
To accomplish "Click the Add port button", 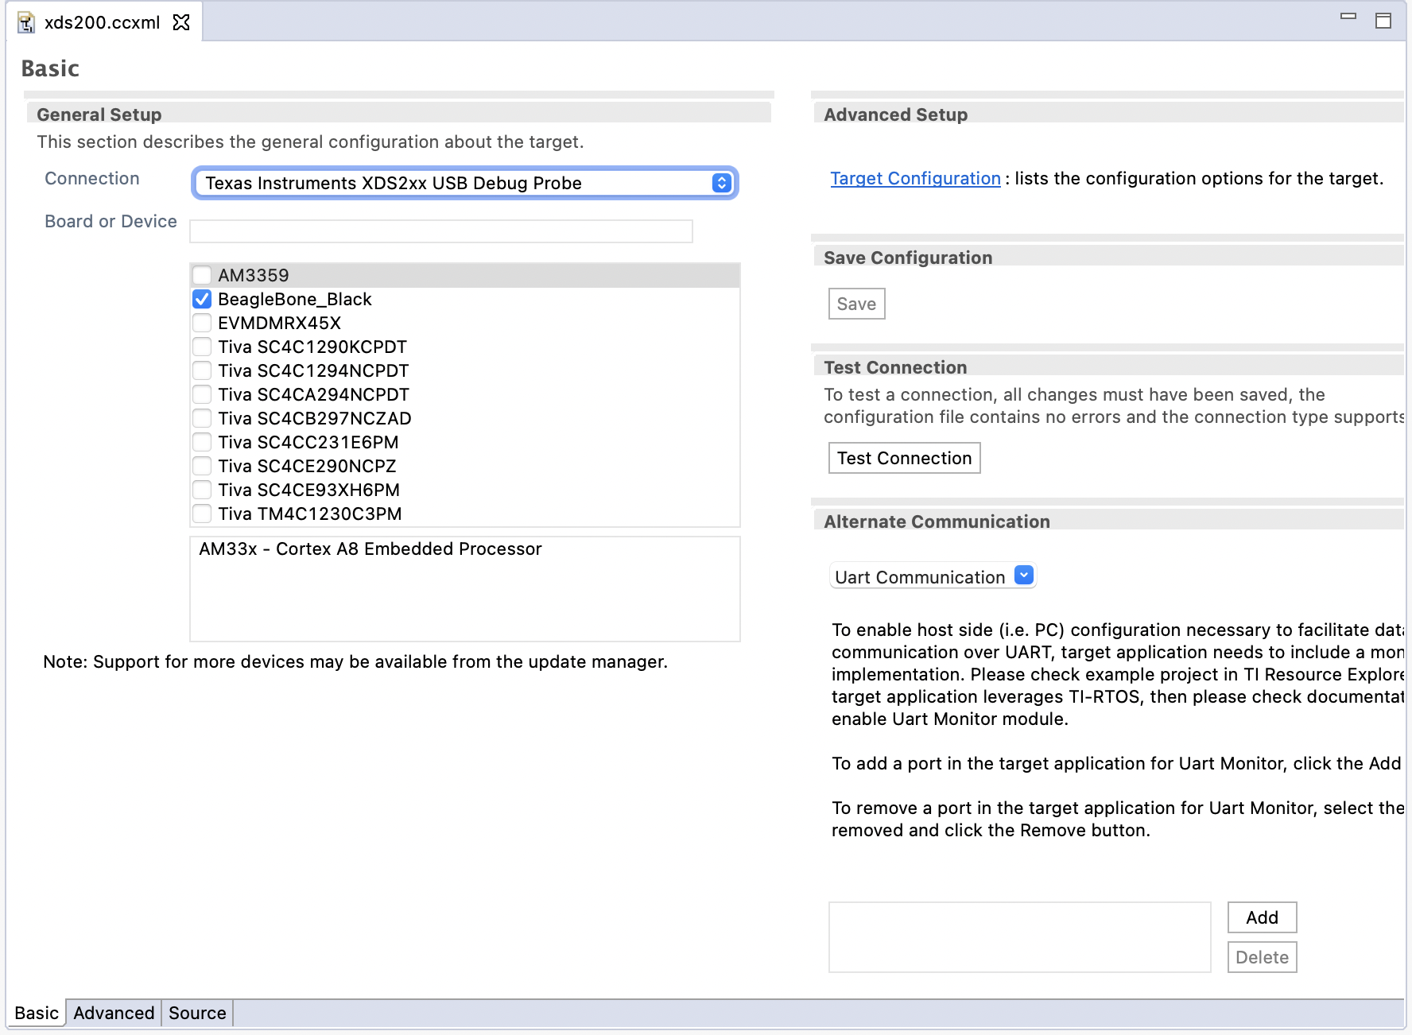I will (x=1261, y=917).
